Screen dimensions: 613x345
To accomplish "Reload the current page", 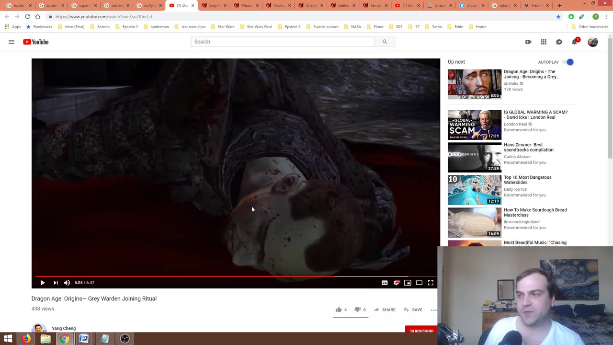I will (27, 16).
